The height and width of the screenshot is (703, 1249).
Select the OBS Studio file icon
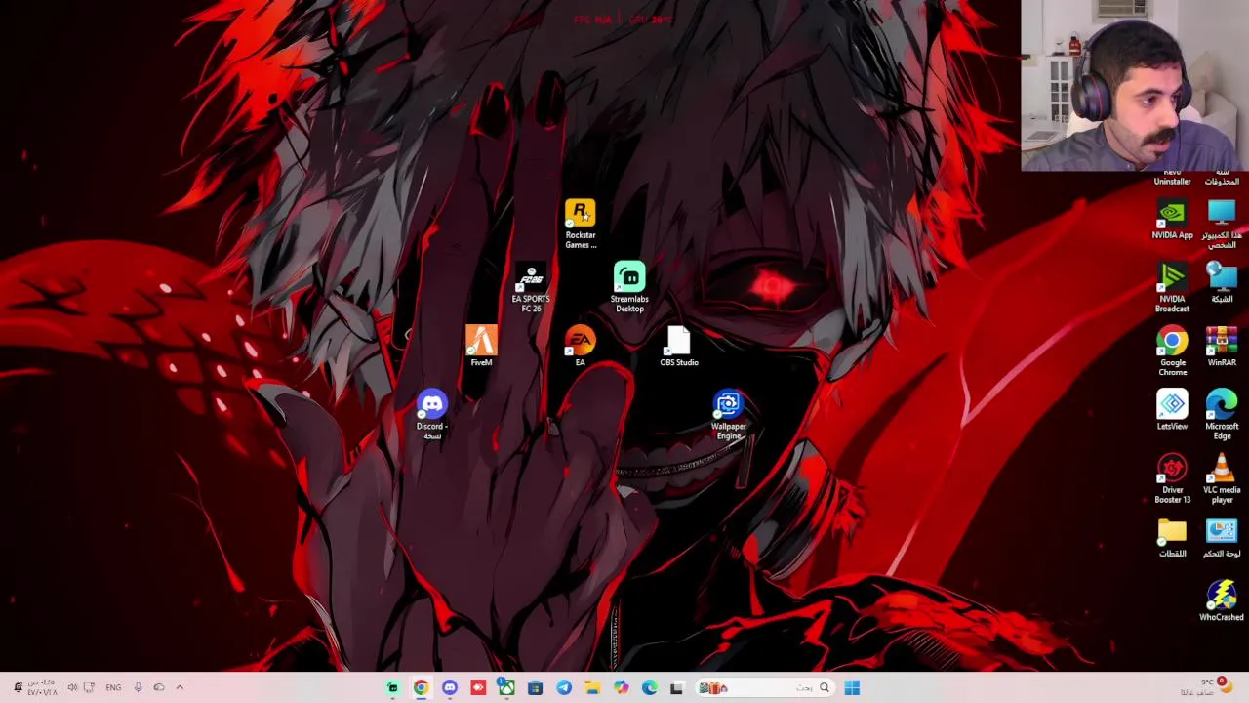(679, 347)
